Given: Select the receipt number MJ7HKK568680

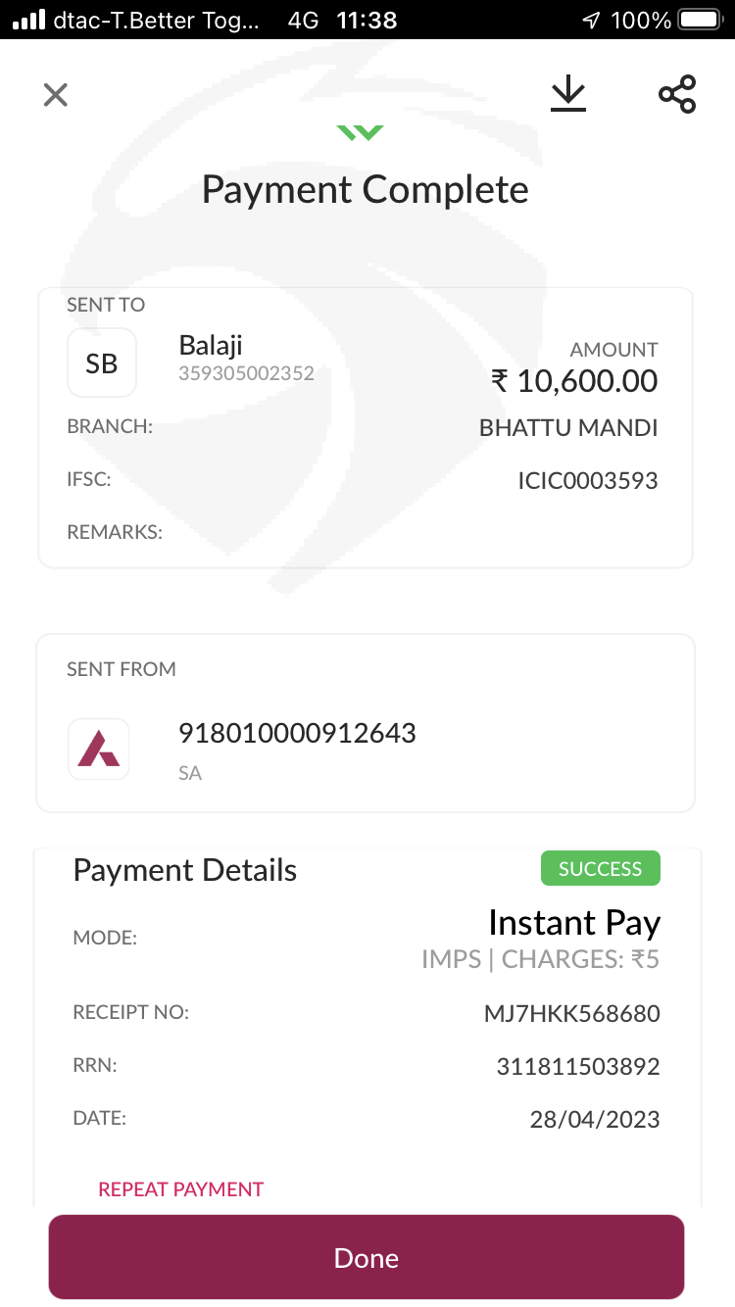Looking at the screenshot, I should (572, 1013).
